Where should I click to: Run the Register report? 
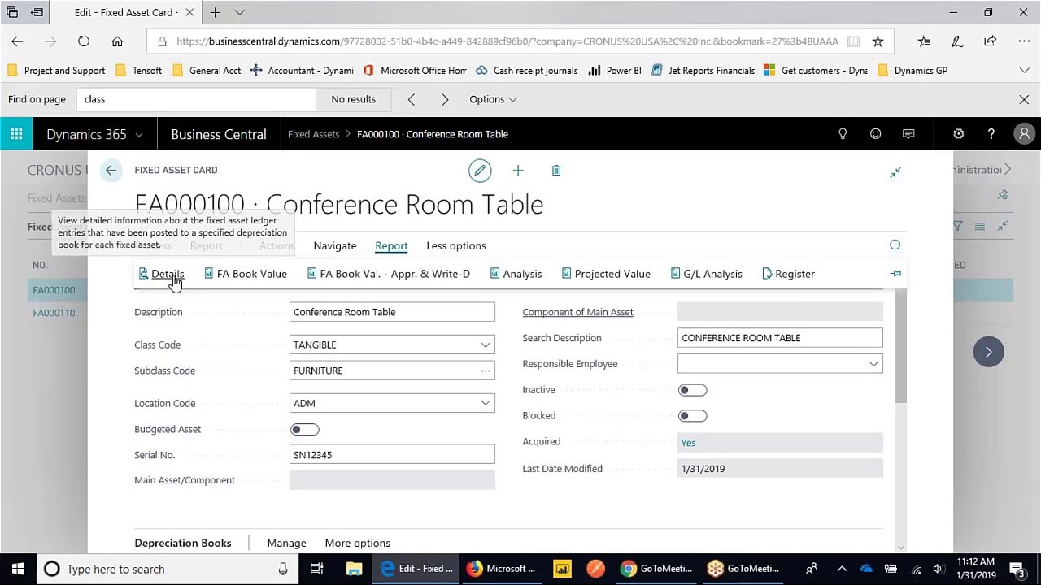tap(788, 274)
